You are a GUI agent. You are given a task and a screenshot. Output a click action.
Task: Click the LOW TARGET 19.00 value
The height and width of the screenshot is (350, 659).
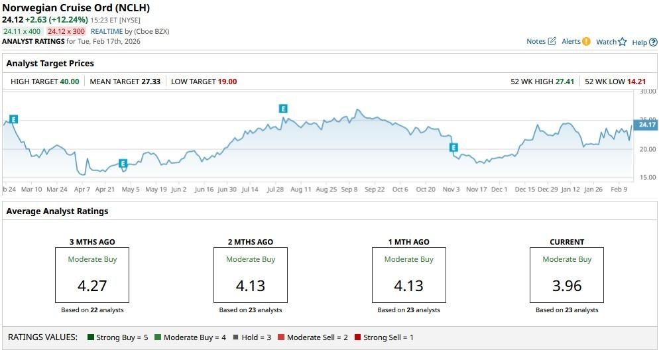(x=227, y=82)
